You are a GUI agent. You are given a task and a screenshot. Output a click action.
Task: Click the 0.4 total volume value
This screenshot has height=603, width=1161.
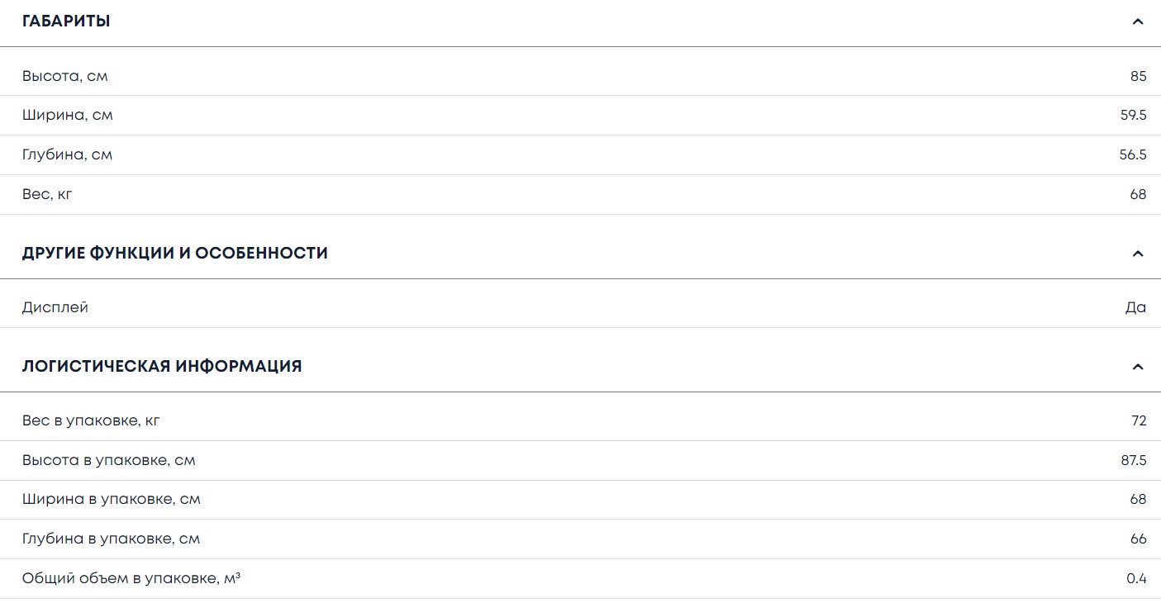[x=1136, y=579]
